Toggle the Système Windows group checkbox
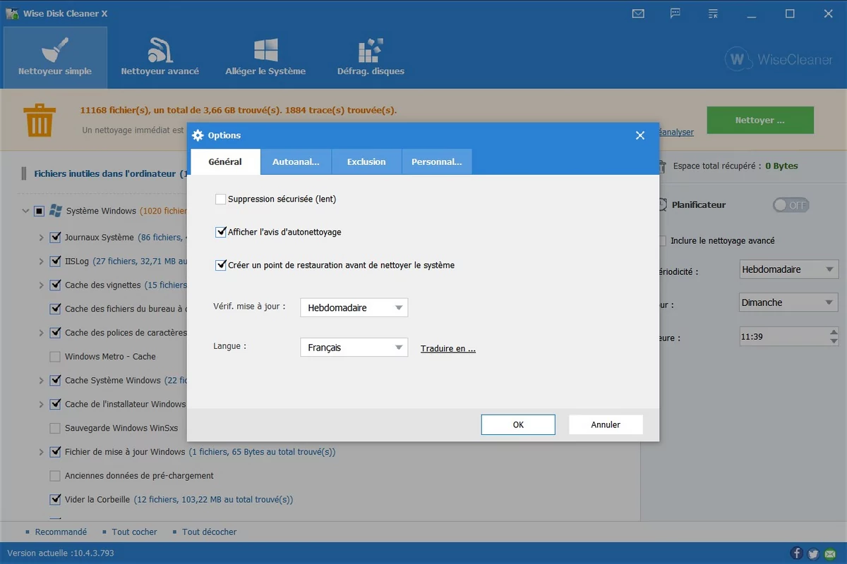Screen dimensions: 847x564 pos(39,211)
